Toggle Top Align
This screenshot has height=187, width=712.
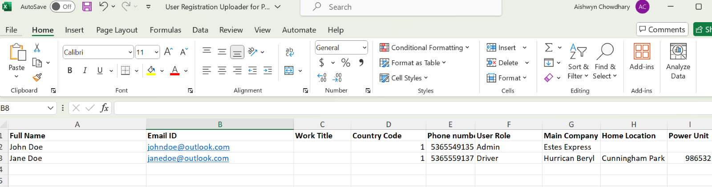click(x=206, y=51)
